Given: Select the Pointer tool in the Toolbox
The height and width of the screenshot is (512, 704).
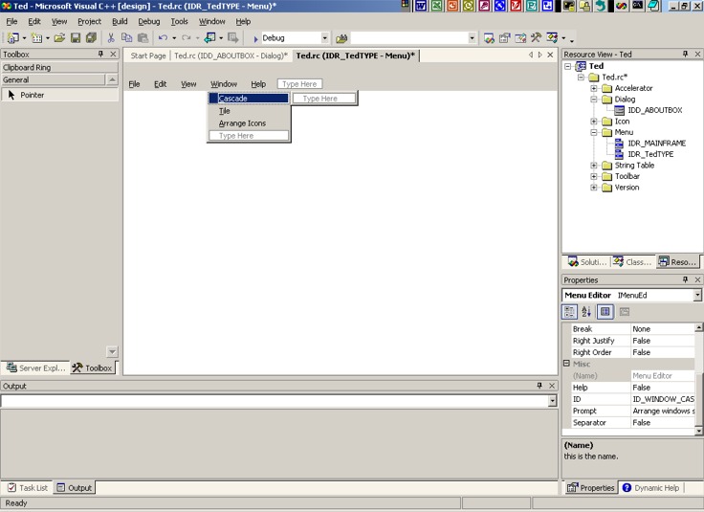Looking at the screenshot, I should point(59,95).
